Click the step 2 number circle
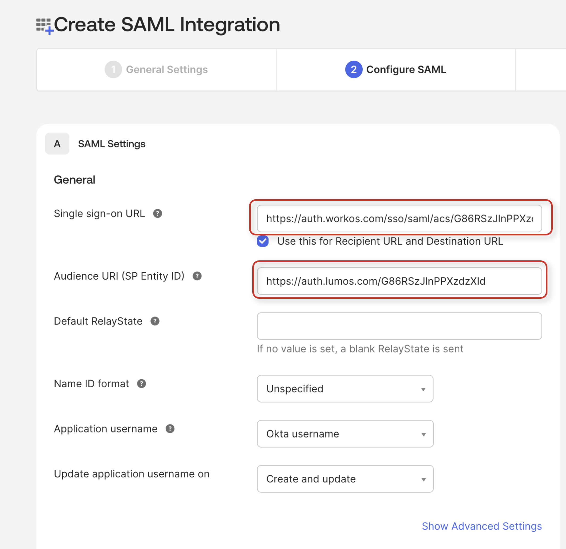Image resolution: width=566 pixels, height=549 pixels. [x=354, y=69]
